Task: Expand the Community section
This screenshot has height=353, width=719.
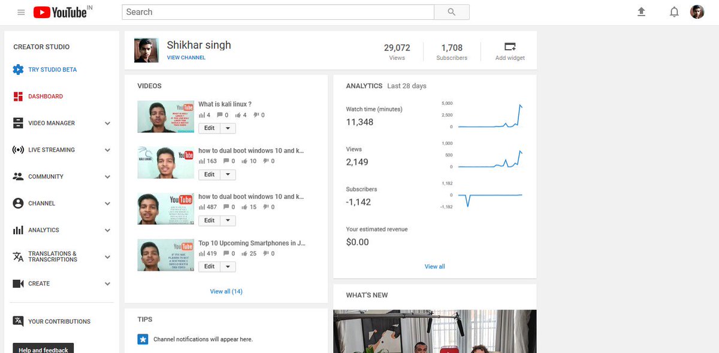Action: coord(108,177)
